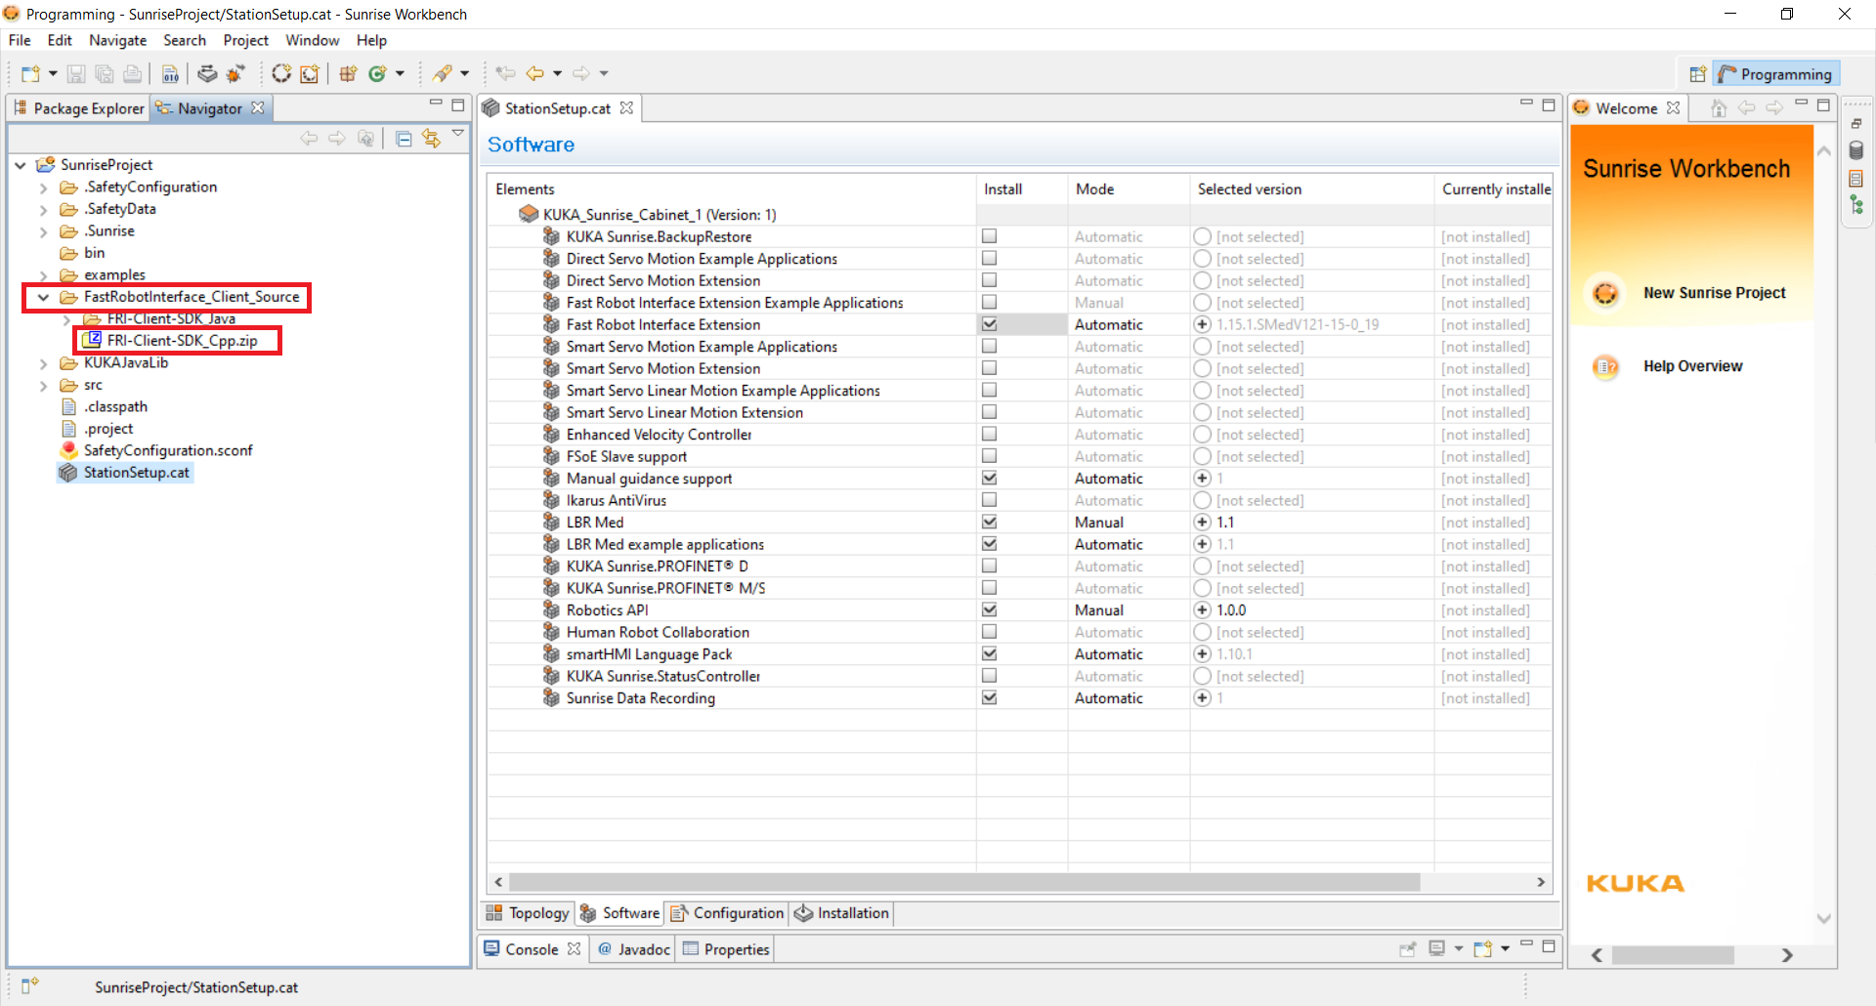1876x1006 pixels.
Task: Click the debug bug toolbar icon
Action: tap(235, 74)
